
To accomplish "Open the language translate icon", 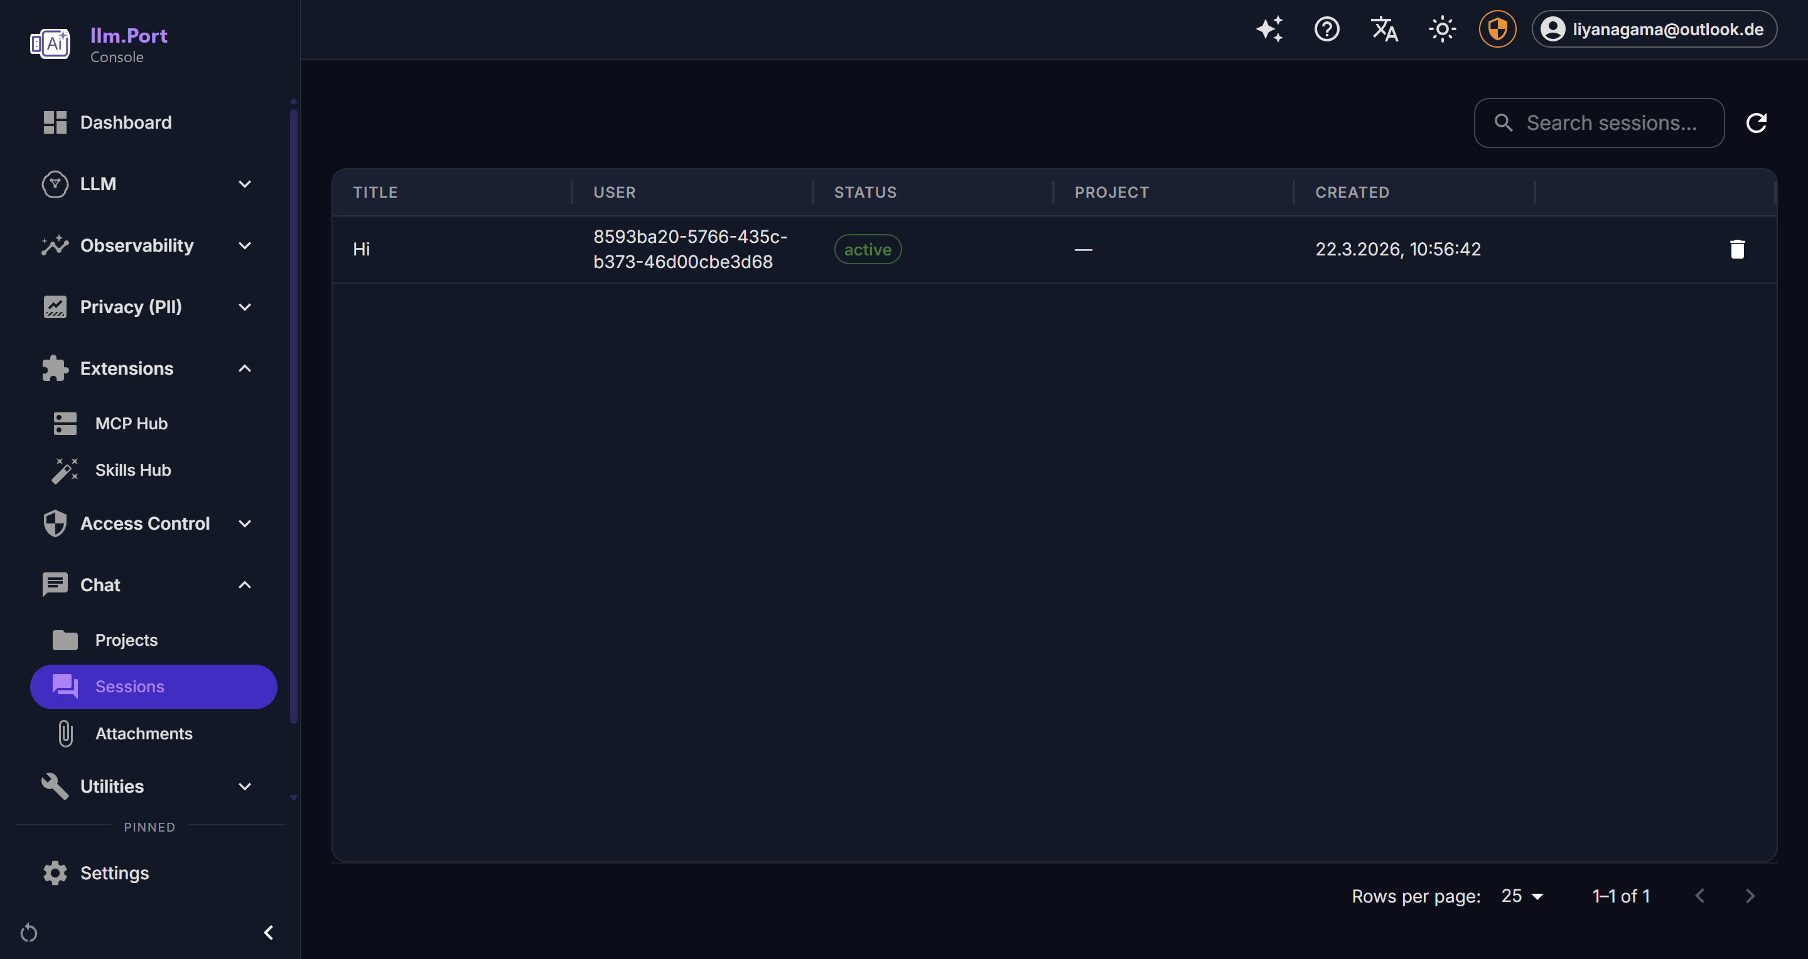I will click(1384, 29).
